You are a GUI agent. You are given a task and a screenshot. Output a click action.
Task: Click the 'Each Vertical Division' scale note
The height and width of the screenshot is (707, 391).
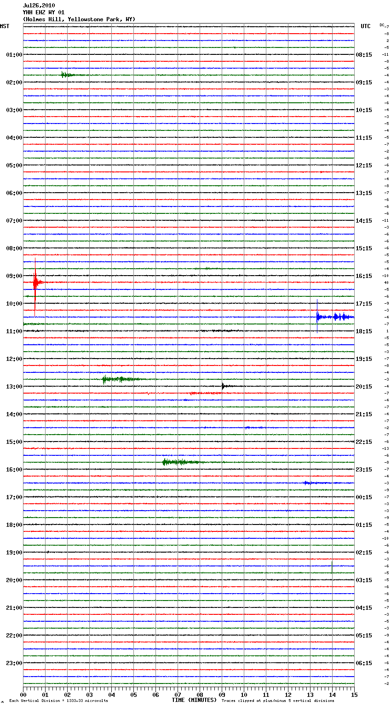(x=58, y=701)
